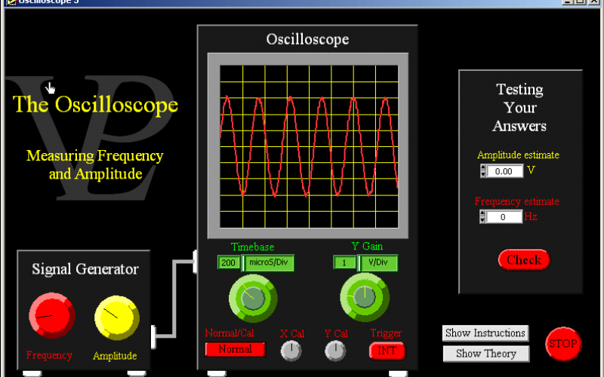The height and width of the screenshot is (377, 604).
Task: Toggle the Normal/Cal switch
Action: pos(235,350)
